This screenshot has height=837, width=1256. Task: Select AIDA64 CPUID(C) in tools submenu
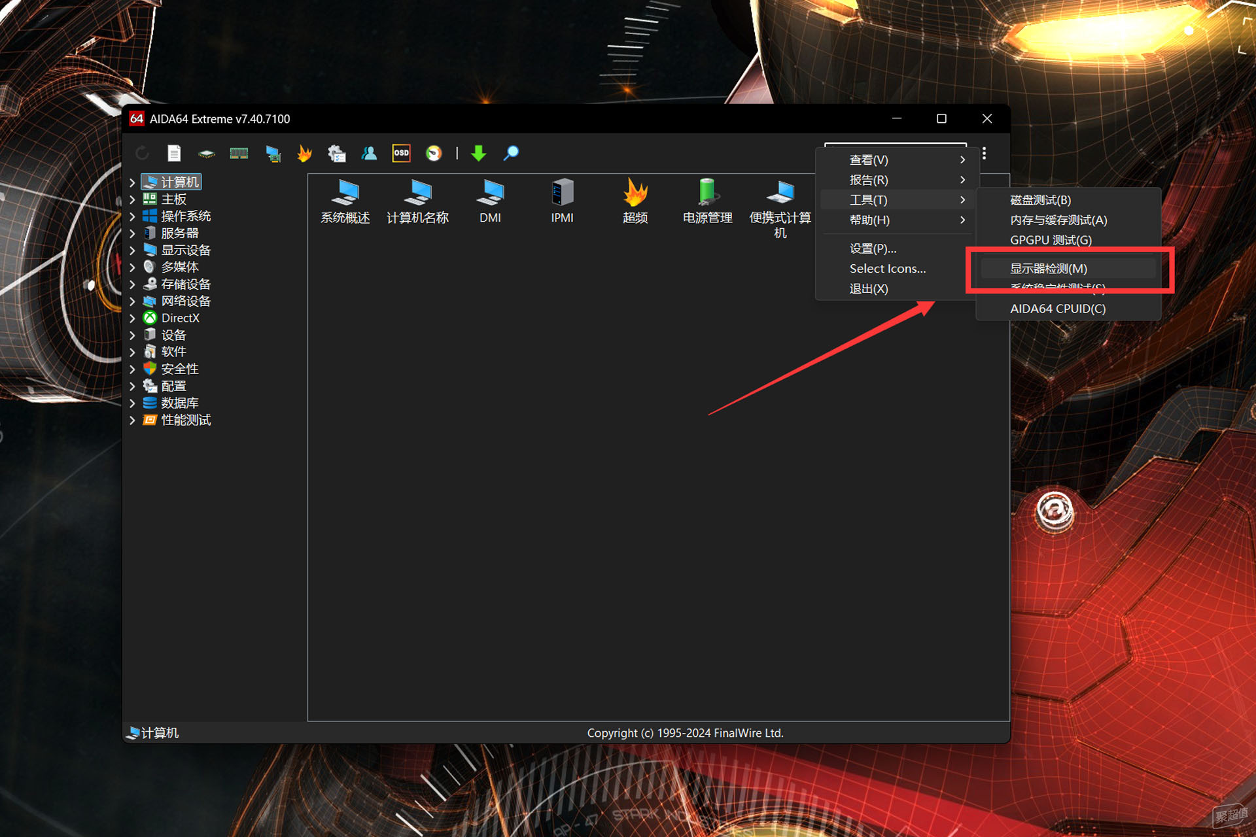(x=1068, y=309)
